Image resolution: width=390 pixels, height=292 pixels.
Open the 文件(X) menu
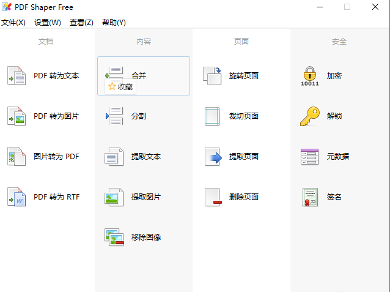13,23
